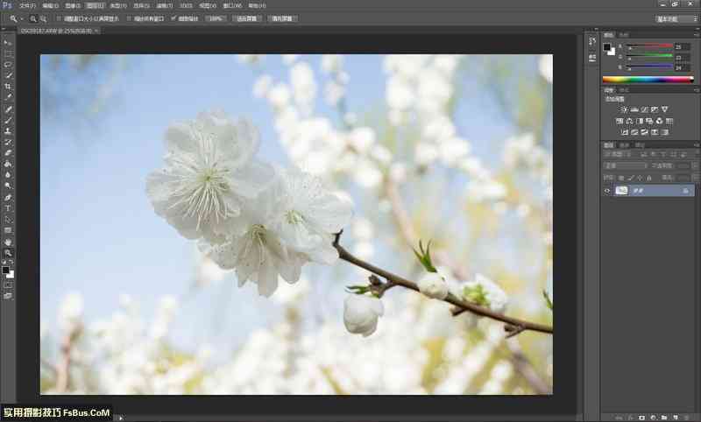
Task: Select the Lasso tool
Action: 9,65
